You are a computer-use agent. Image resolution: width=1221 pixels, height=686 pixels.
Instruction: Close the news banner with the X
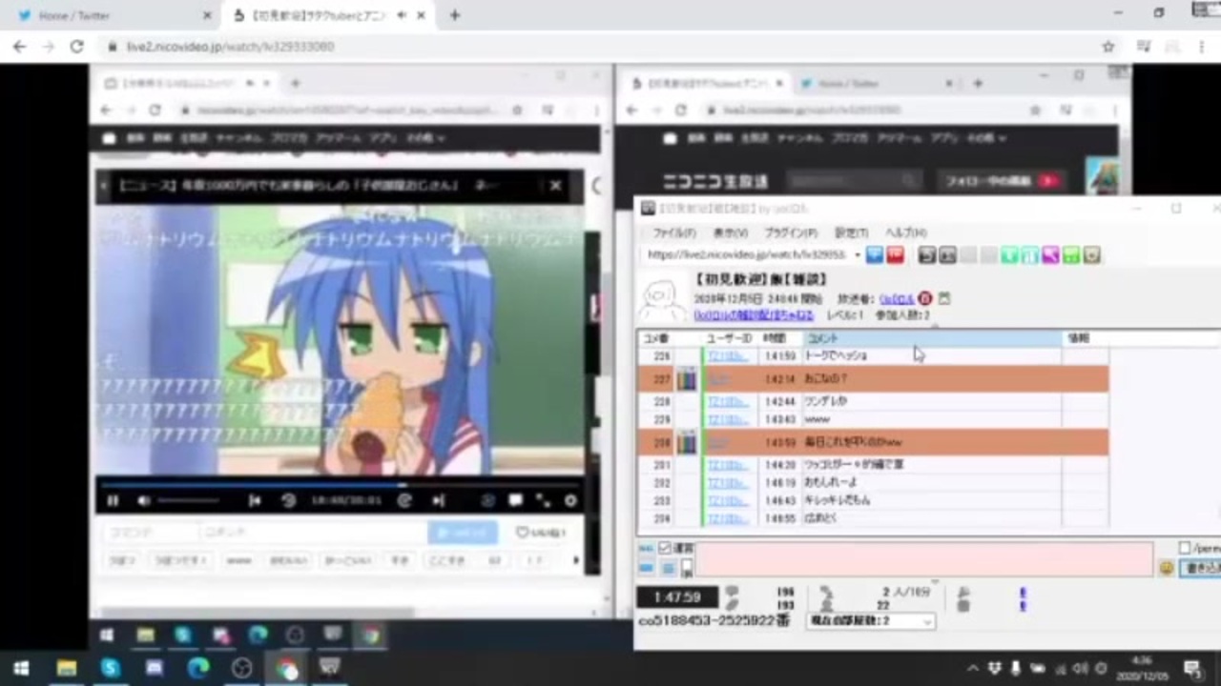556,186
